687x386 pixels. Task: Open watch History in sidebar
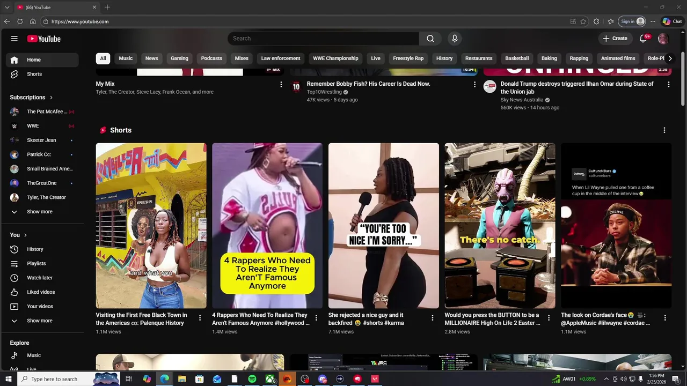coord(42,249)
